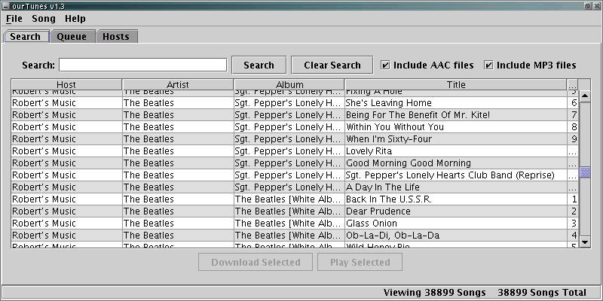Click track number 6 in She's Leaving Home row
This screenshot has height=301, width=603.
pos(573,103)
